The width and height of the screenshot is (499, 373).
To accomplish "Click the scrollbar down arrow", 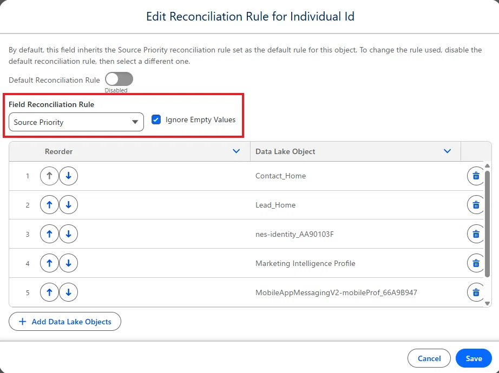I will click(x=487, y=304).
